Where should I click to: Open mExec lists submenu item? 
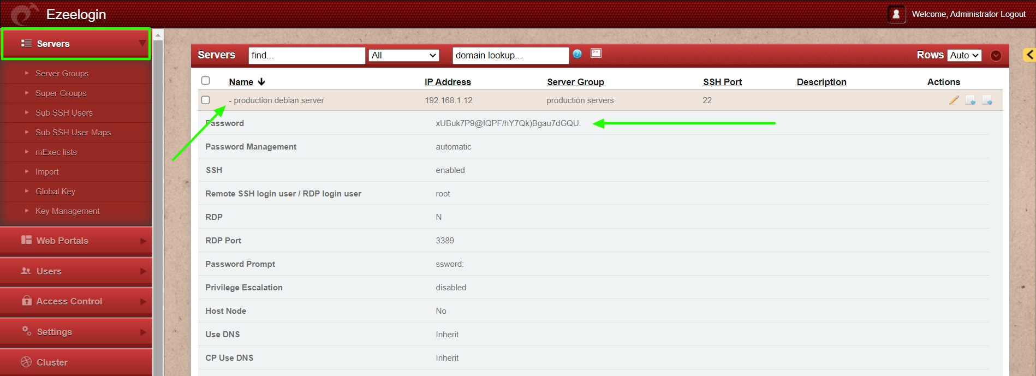(56, 152)
